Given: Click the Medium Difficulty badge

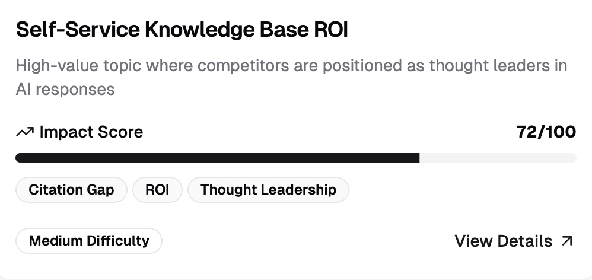Looking at the screenshot, I should pos(89,240).
